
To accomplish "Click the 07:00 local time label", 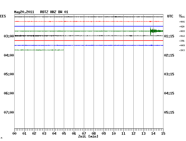I will tap(9, 112).
